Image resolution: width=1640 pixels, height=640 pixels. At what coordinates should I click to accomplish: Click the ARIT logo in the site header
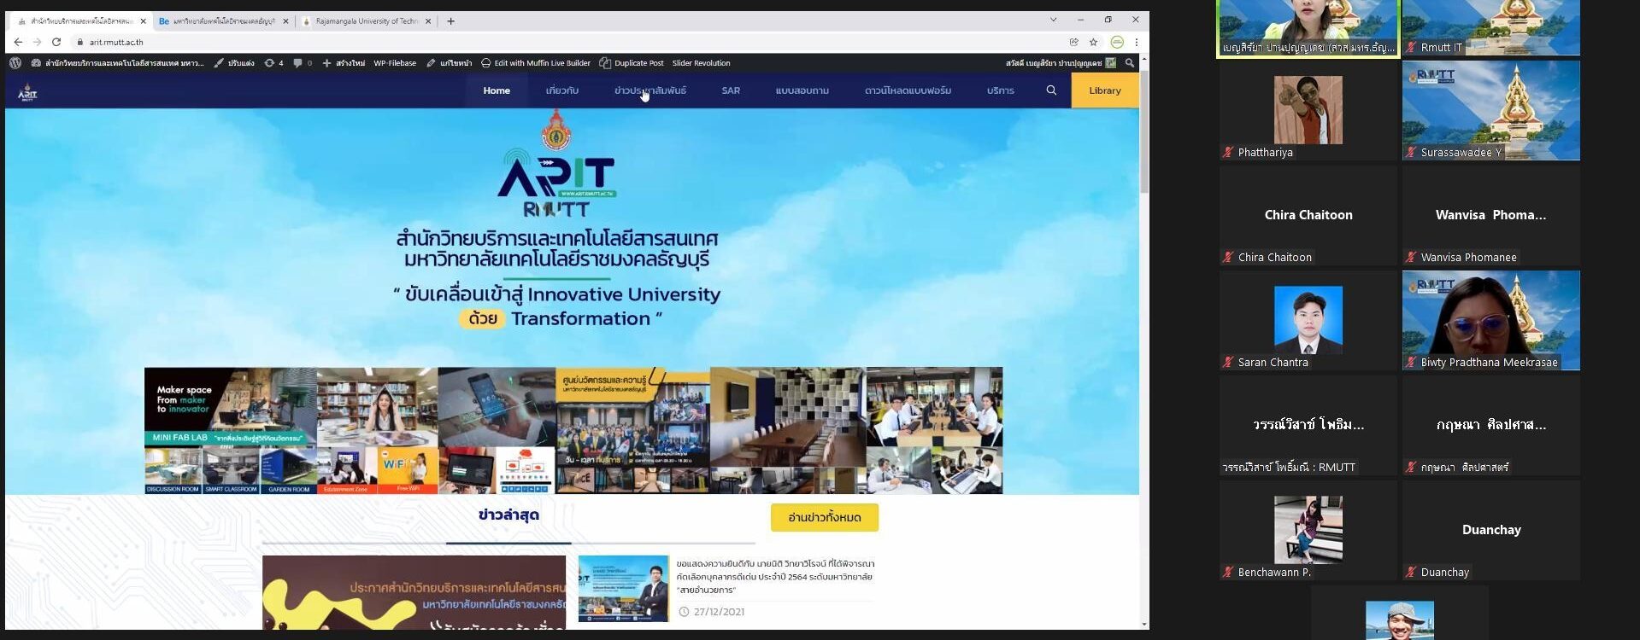[x=27, y=92]
